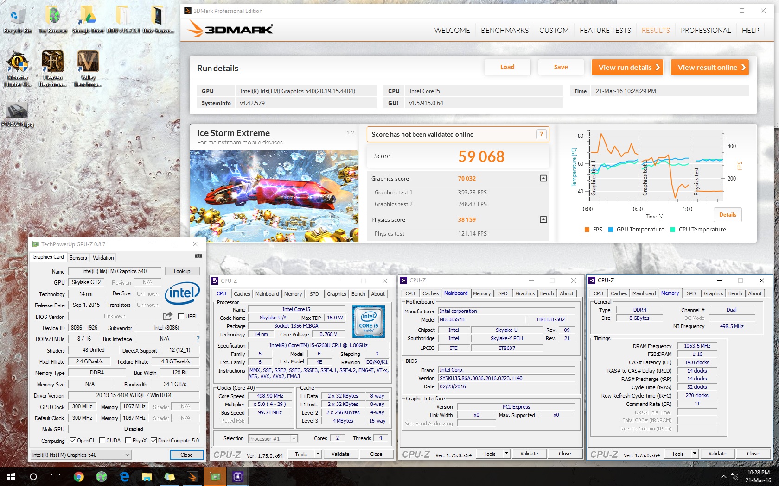The image size is (779, 486).
Task: Click the GPU-Z screenshot camera icon
Action: point(198,255)
